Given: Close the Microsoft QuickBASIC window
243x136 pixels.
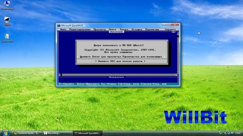Looking at the screenshot, I should point(175,25).
